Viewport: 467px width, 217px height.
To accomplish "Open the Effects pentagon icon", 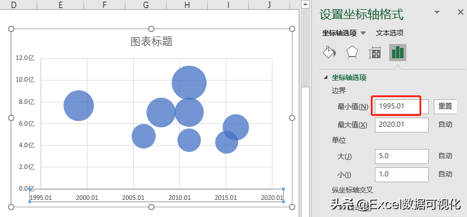I will (x=352, y=53).
